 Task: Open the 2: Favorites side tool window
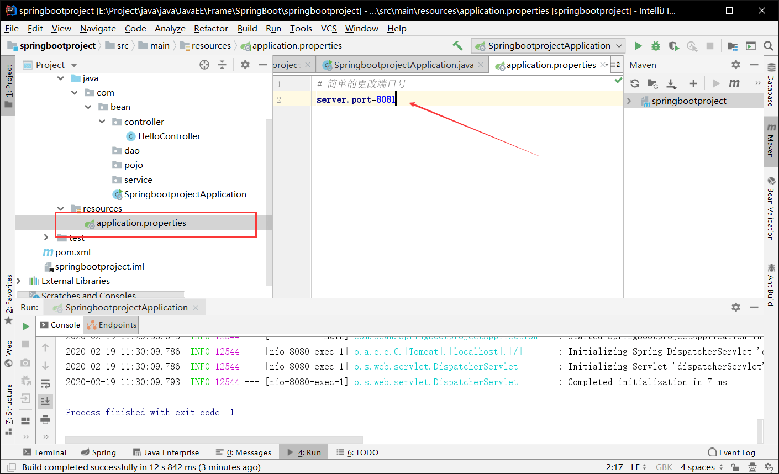8,299
